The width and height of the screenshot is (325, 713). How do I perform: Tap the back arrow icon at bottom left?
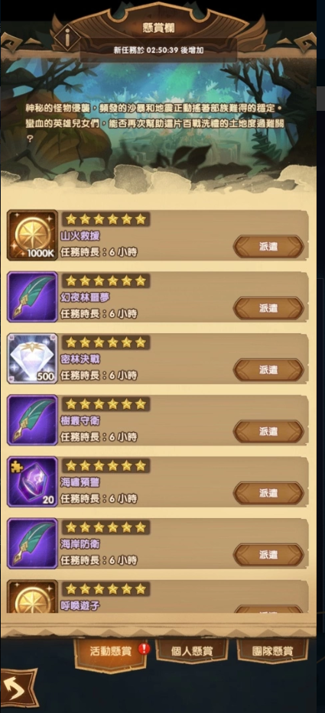click(18, 688)
